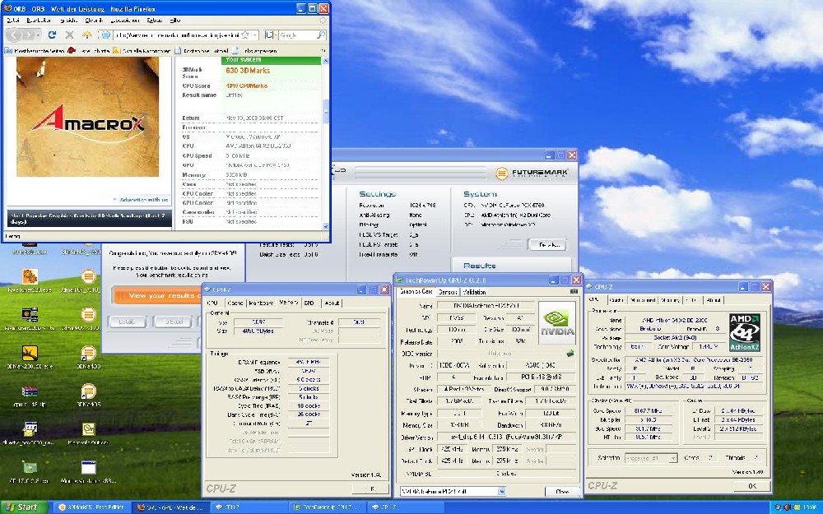Click the Firefox URL address field
823x514 pixels.
178,35
